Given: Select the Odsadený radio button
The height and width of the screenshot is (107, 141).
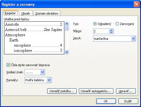Looking at the screenshot, I should [x=102, y=24].
